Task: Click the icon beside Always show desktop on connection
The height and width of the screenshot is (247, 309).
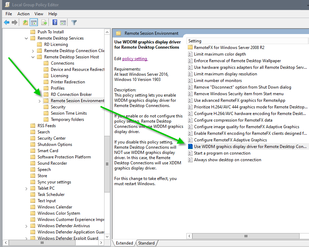Action: point(190,160)
